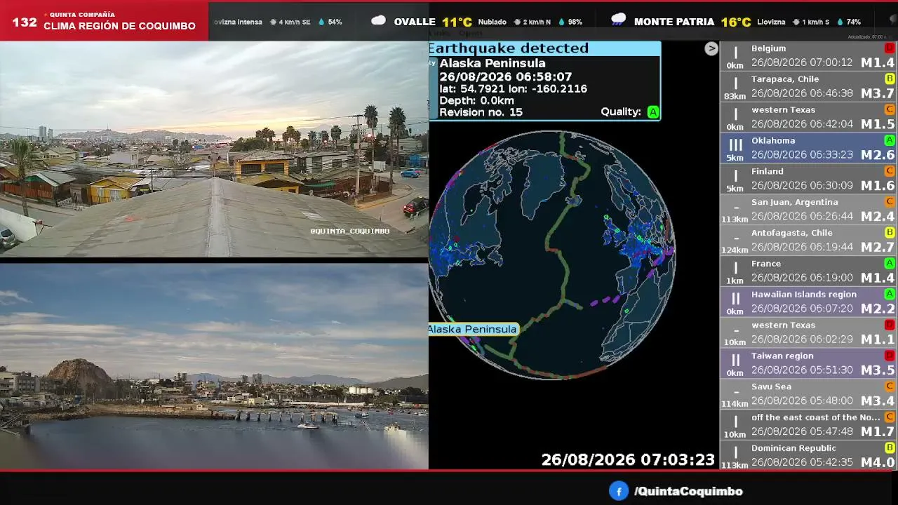Select the San Juan, Argentina entry
This screenshot has height=505, width=898.
click(809, 209)
